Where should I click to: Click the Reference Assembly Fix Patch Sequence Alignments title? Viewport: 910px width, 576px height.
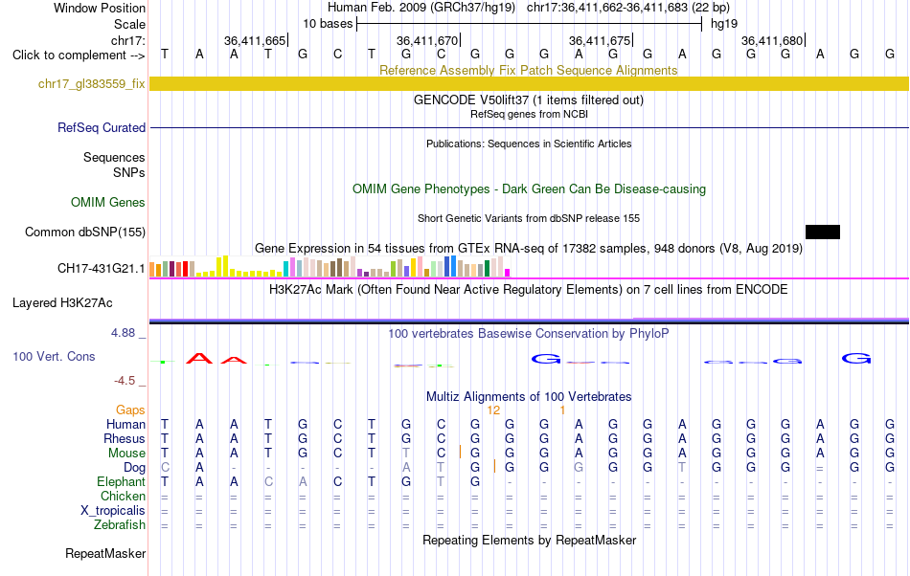(528, 70)
